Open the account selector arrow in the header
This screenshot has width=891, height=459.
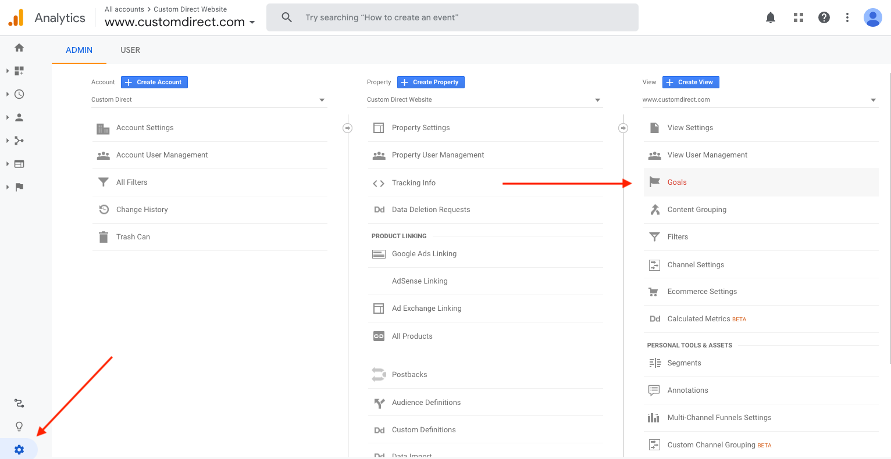252,23
